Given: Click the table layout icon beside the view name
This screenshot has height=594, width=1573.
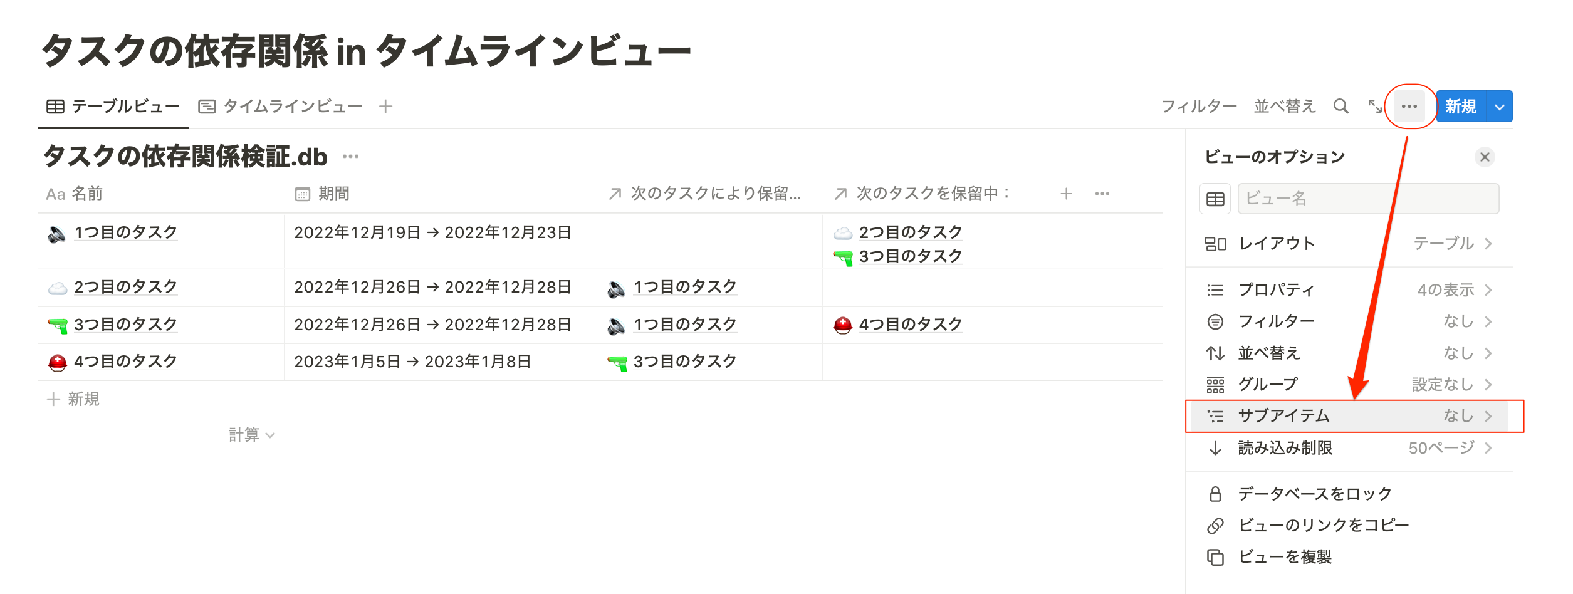Looking at the screenshot, I should [1215, 199].
